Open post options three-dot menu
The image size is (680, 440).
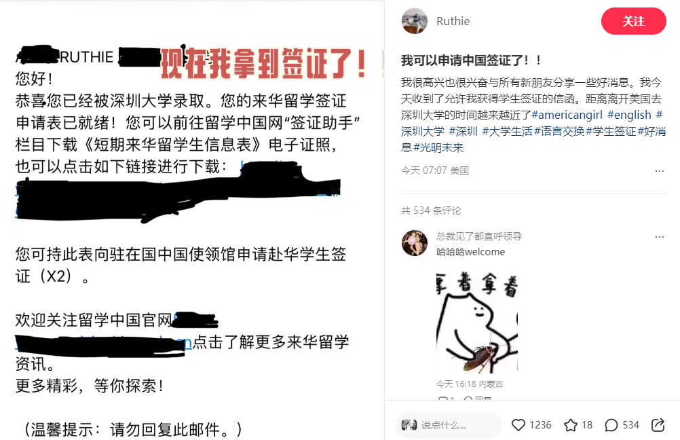(x=660, y=171)
